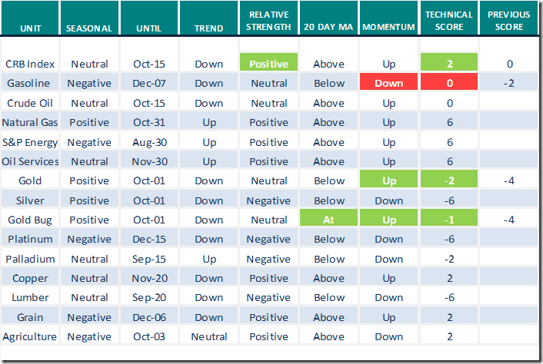Click the SEASONAL column header
The height and width of the screenshot is (364, 543).
89,28
